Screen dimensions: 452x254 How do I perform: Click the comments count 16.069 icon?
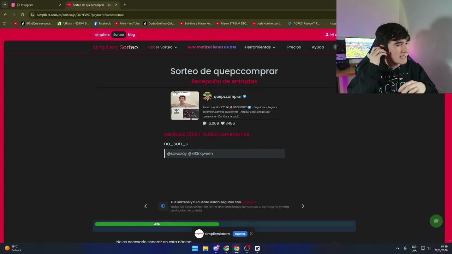pyautogui.click(x=204, y=123)
